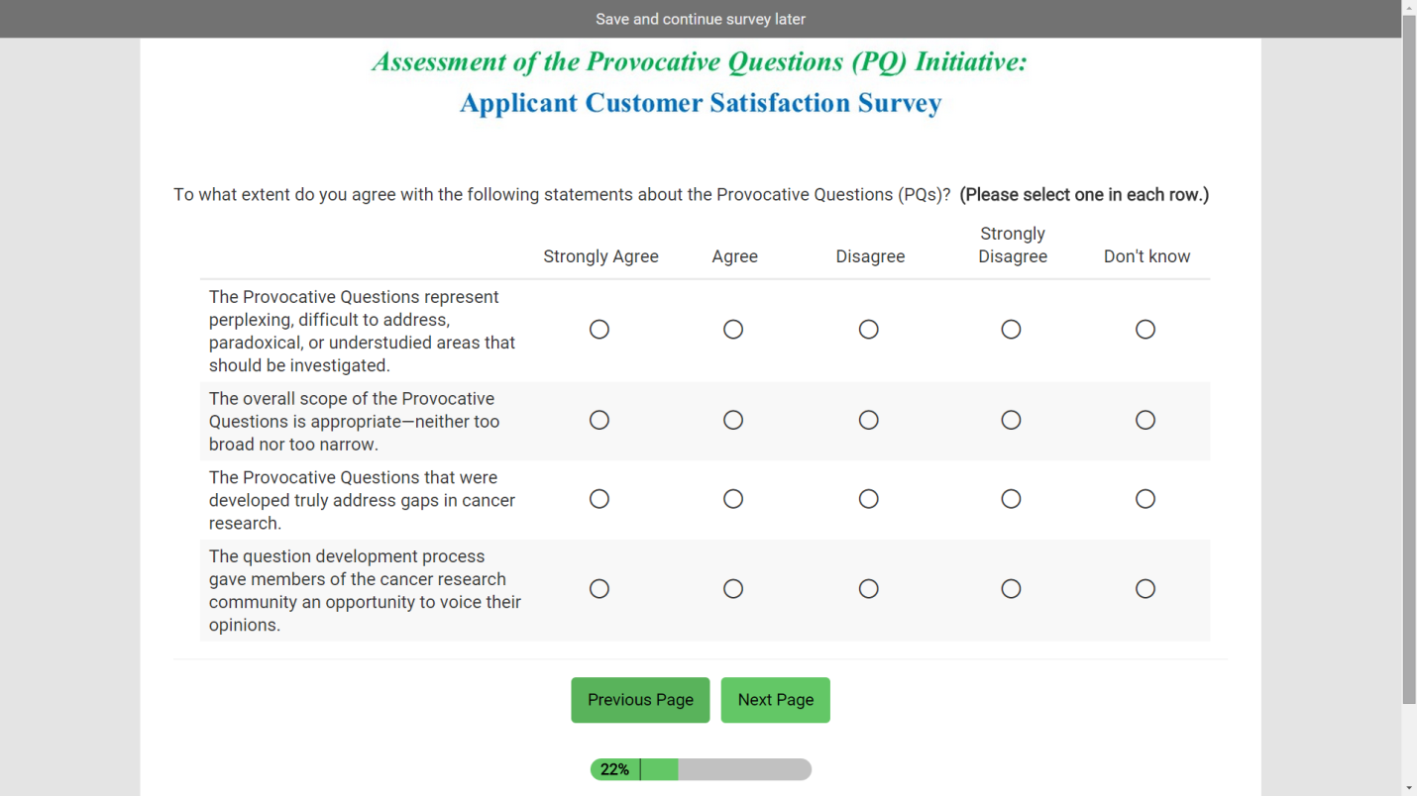Click the Previous Page button
The width and height of the screenshot is (1417, 796).
pos(640,700)
